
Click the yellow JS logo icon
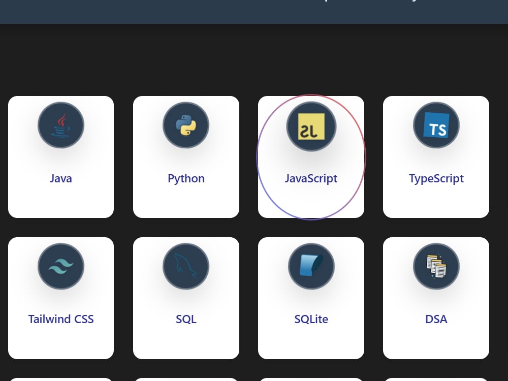[x=311, y=126]
